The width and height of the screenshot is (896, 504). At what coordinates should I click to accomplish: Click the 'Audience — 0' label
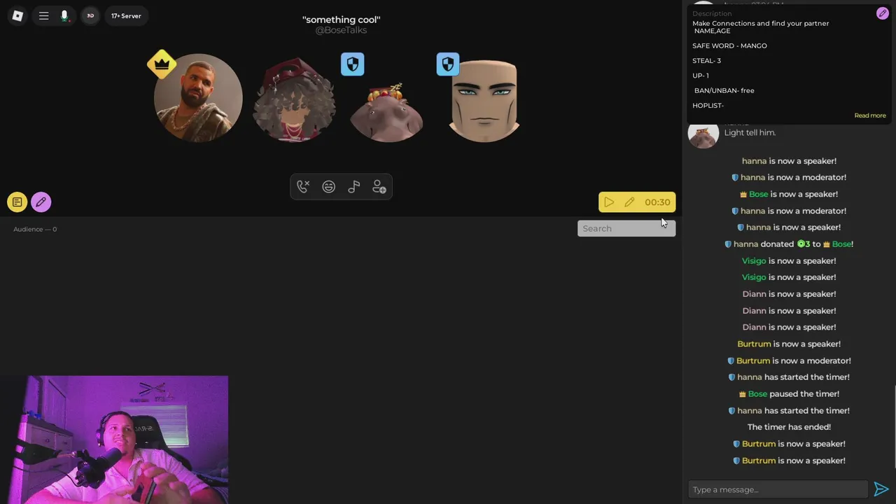click(35, 229)
